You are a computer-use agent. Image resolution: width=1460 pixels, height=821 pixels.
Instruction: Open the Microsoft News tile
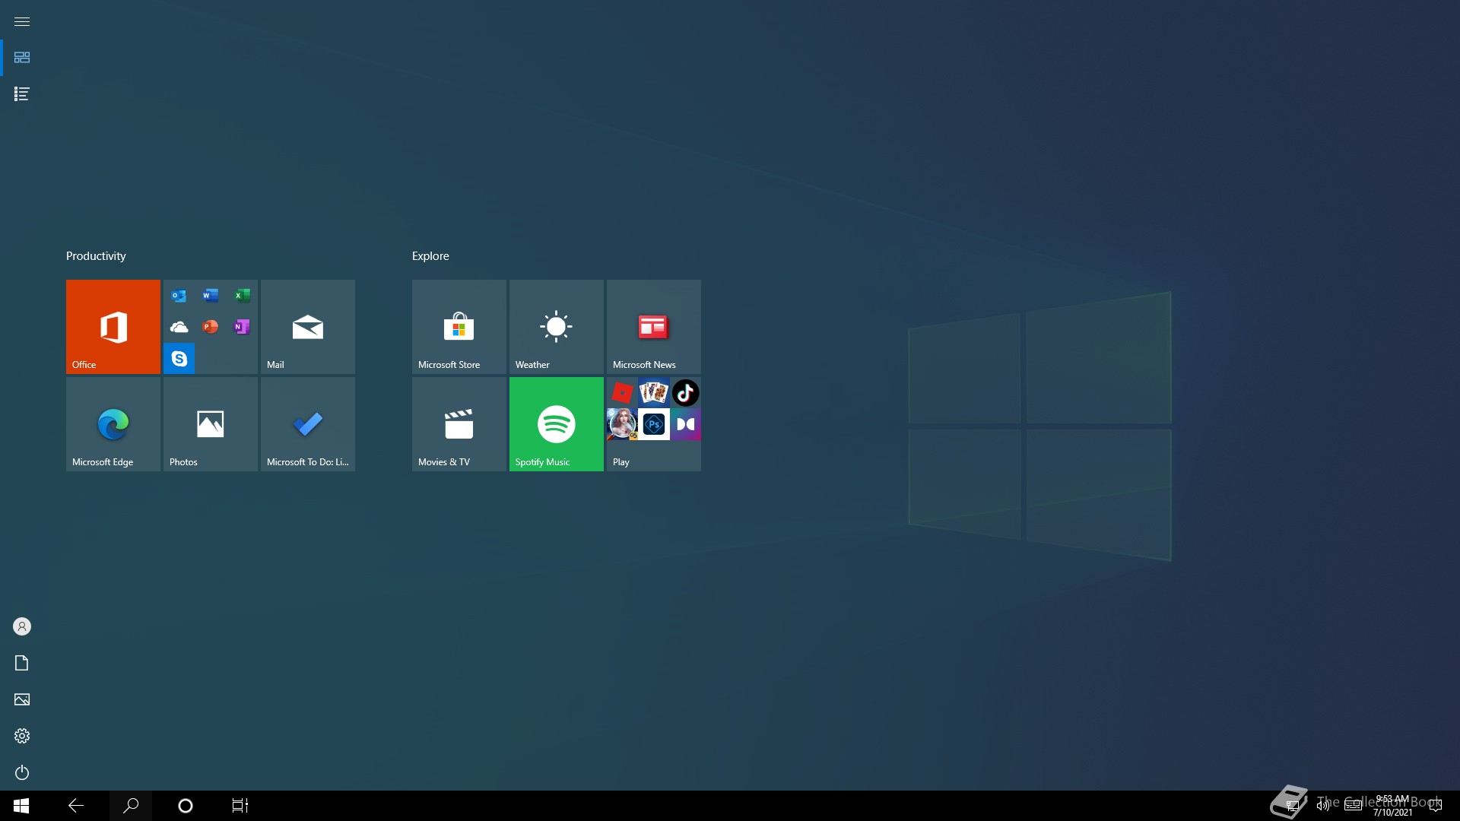pyautogui.click(x=654, y=327)
